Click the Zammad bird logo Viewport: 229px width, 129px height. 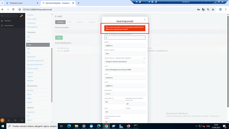22,16
